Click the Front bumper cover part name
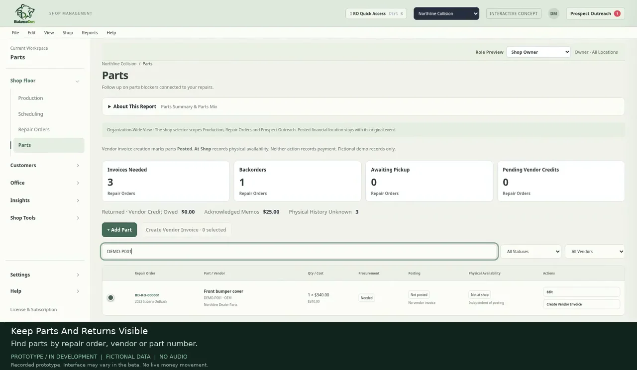 [x=223, y=291]
